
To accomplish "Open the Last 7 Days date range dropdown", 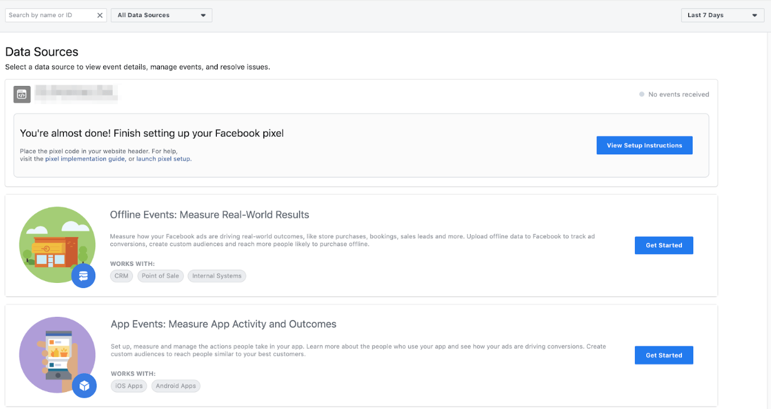I will (722, 15).
